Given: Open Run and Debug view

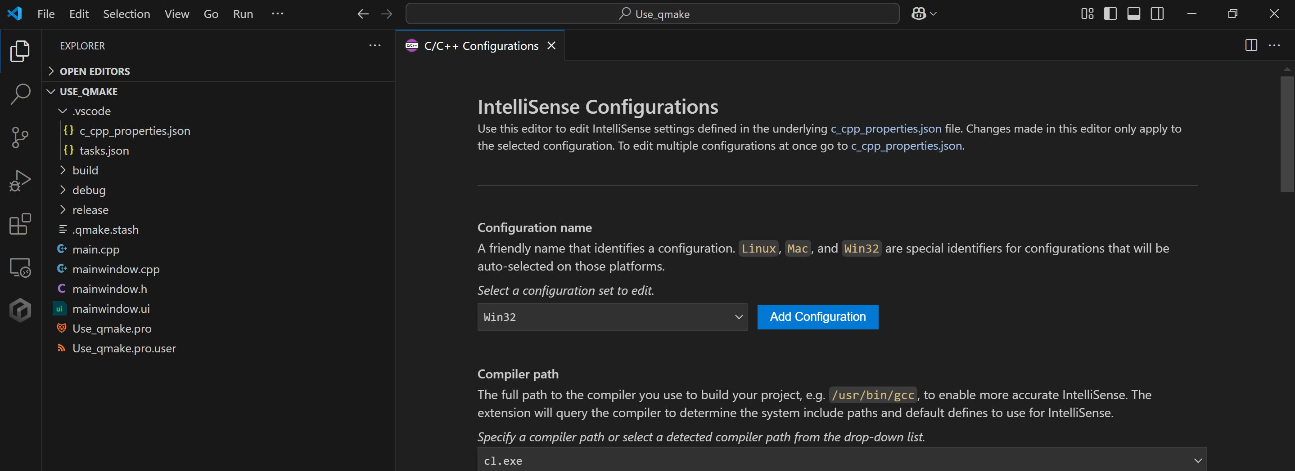Looking at the screenshot, I should point(20,180).
